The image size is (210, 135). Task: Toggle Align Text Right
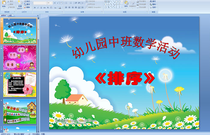[x=73, y=8]
